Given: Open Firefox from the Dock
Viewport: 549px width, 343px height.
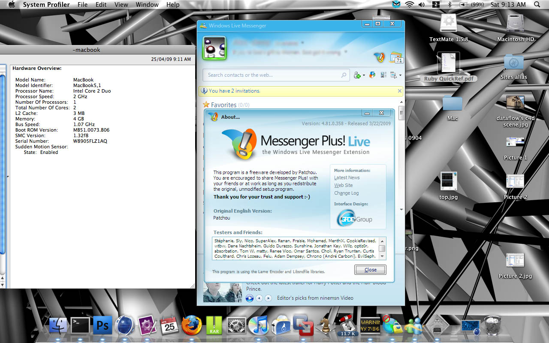Looking at the screenshot, I should tap(191, 325).
